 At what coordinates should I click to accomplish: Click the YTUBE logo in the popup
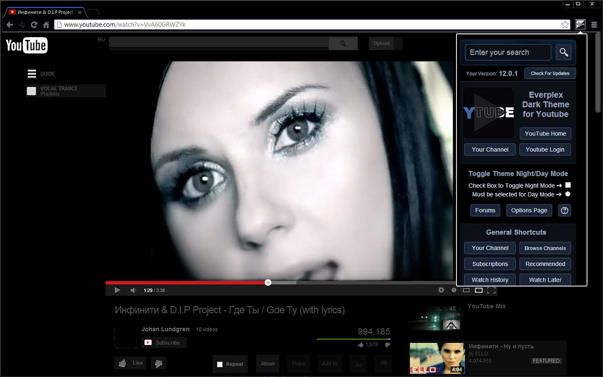pyautogui.click(x=489, y=113)
